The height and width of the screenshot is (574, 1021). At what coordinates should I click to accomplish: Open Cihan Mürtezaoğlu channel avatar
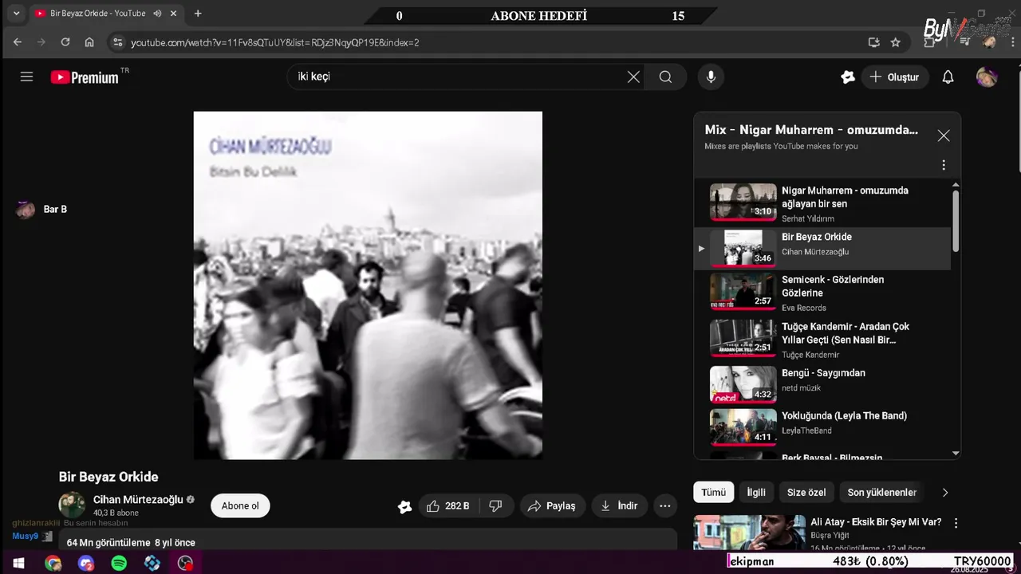[72, 505]
